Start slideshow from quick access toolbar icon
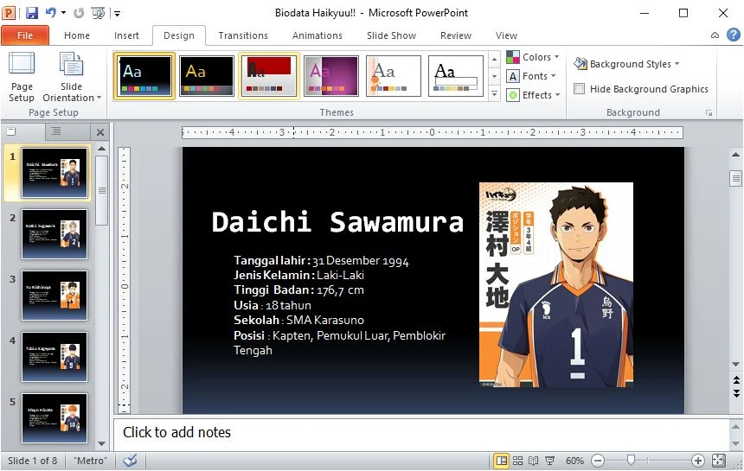744x471 pixels. (x=99, y=13)
